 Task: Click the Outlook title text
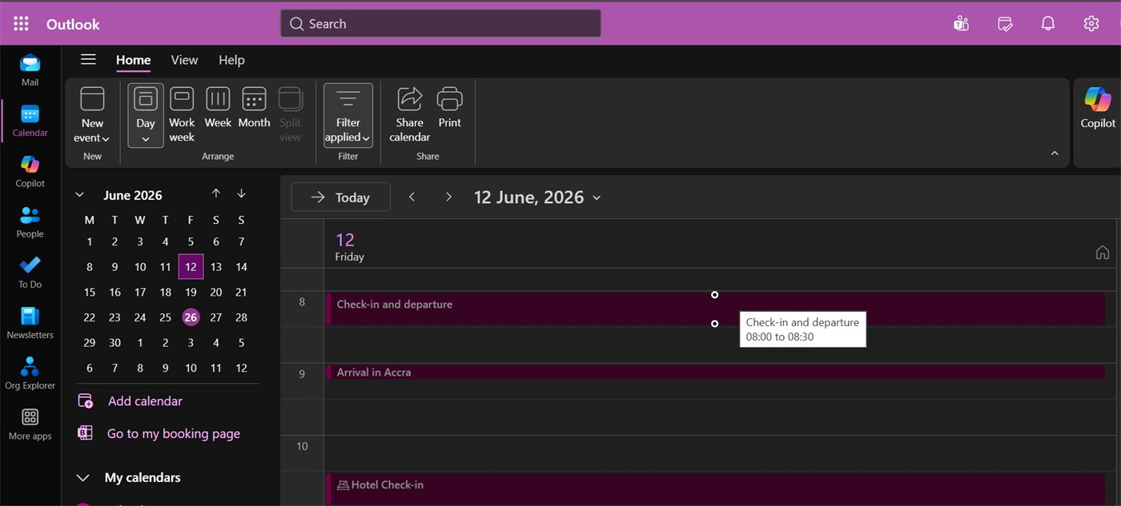(73, 24)
